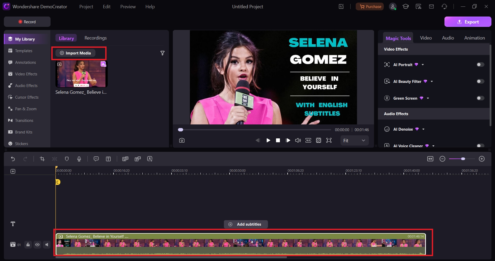Add a marker with the shield icon
The image size is (495, 261).
67,159
